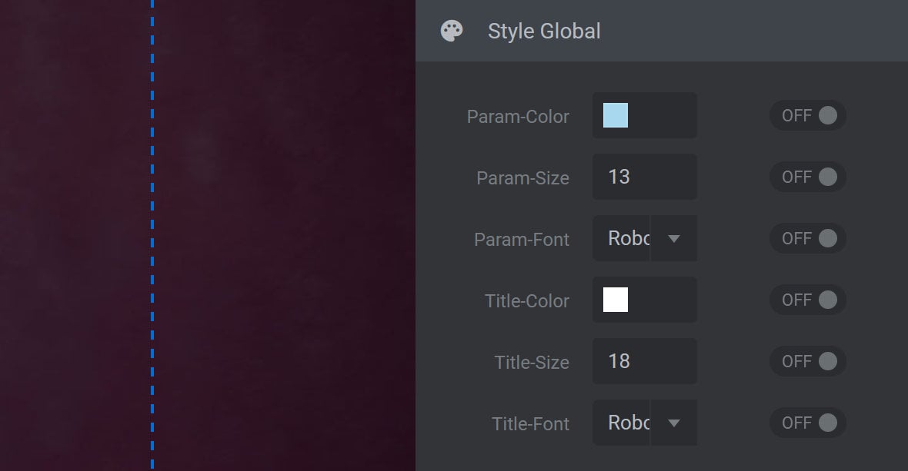The height and width of the screenshot is (471, 908).
Task: Turn on the Param-Font toggle
Action: click(808, 238)
